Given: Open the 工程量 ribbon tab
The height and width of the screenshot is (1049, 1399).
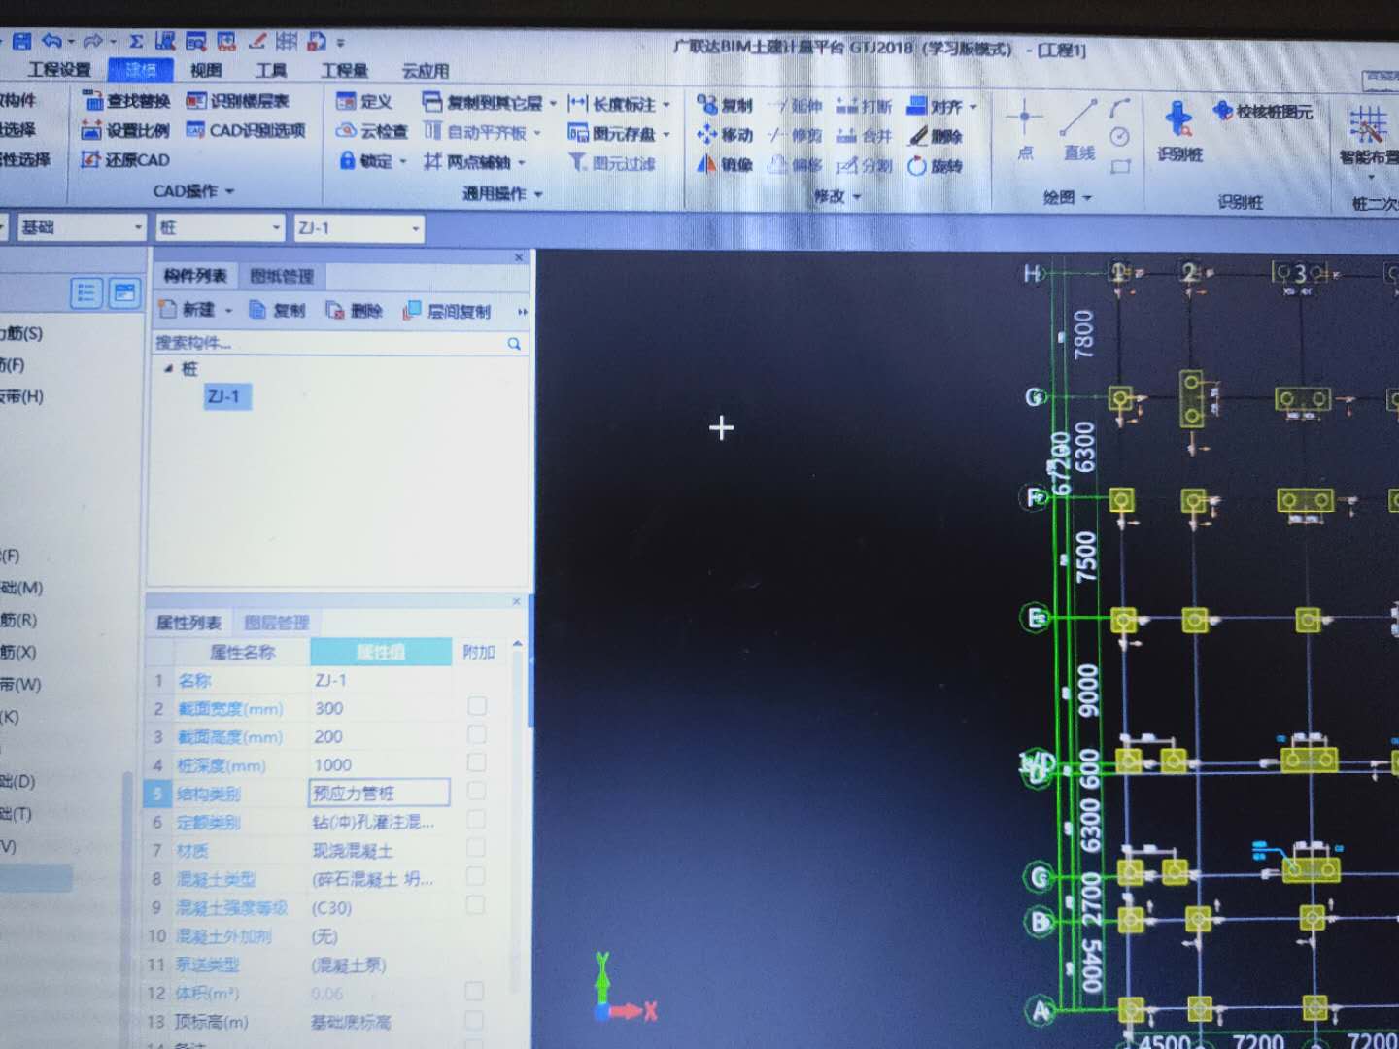Looking at the screenshot, I should pos(345,70).
